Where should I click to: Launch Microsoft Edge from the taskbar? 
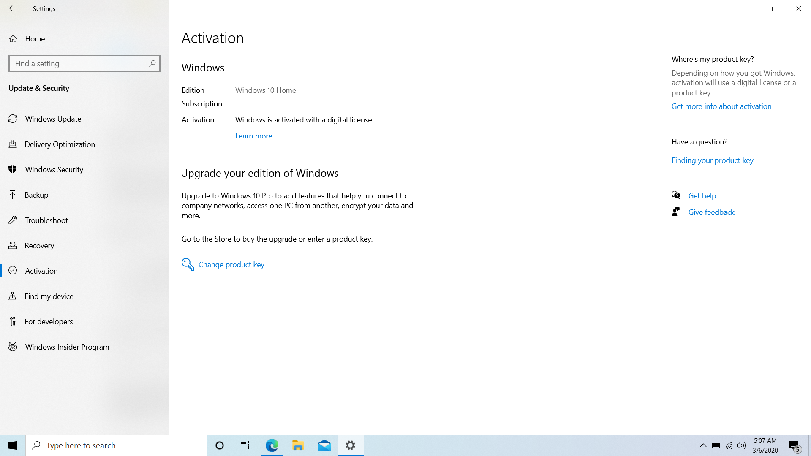click(x=272, y=445)
